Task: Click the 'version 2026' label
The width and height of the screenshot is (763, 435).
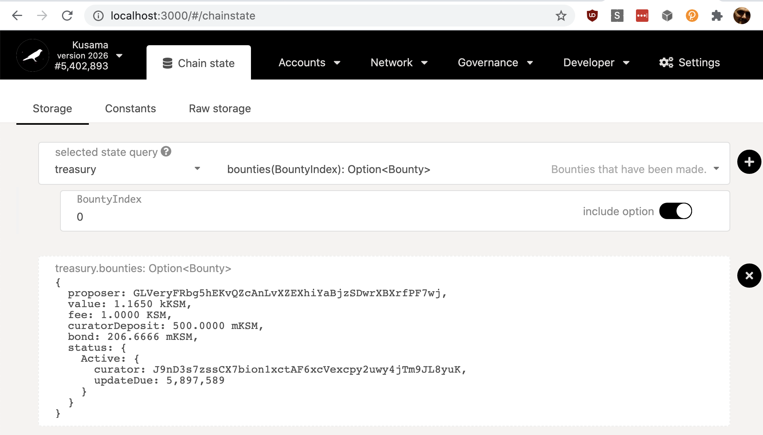Action: pos(83,55)
